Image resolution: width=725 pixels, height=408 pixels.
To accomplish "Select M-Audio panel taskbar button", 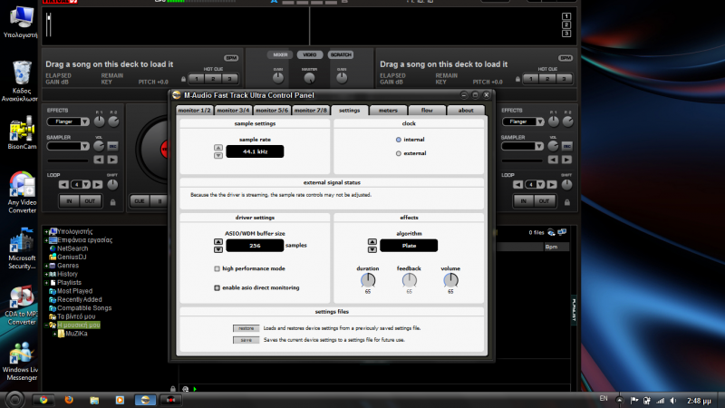I will (x=145, y=400).
